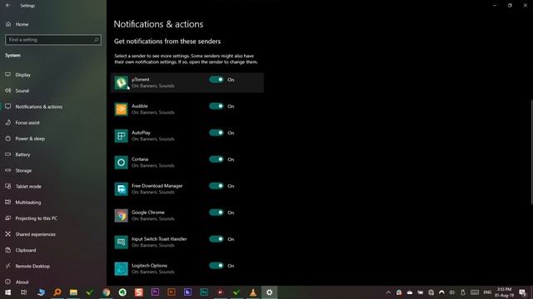
Task: Open OneDrive cloud tray icon
Action: tap(410, 292)
